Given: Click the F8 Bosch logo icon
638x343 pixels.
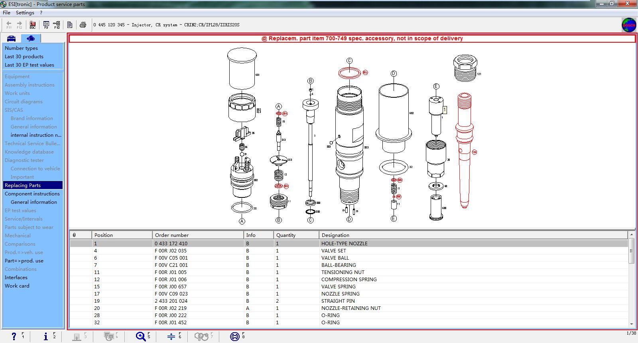Looking at the screenshot, I should pyautogui.click(x=234, y=336).
